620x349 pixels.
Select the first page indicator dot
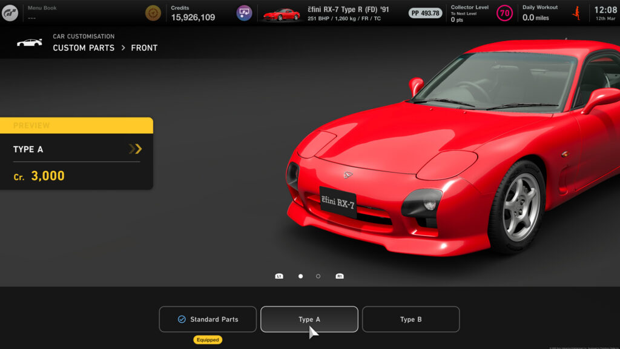[x=300, y=276]
